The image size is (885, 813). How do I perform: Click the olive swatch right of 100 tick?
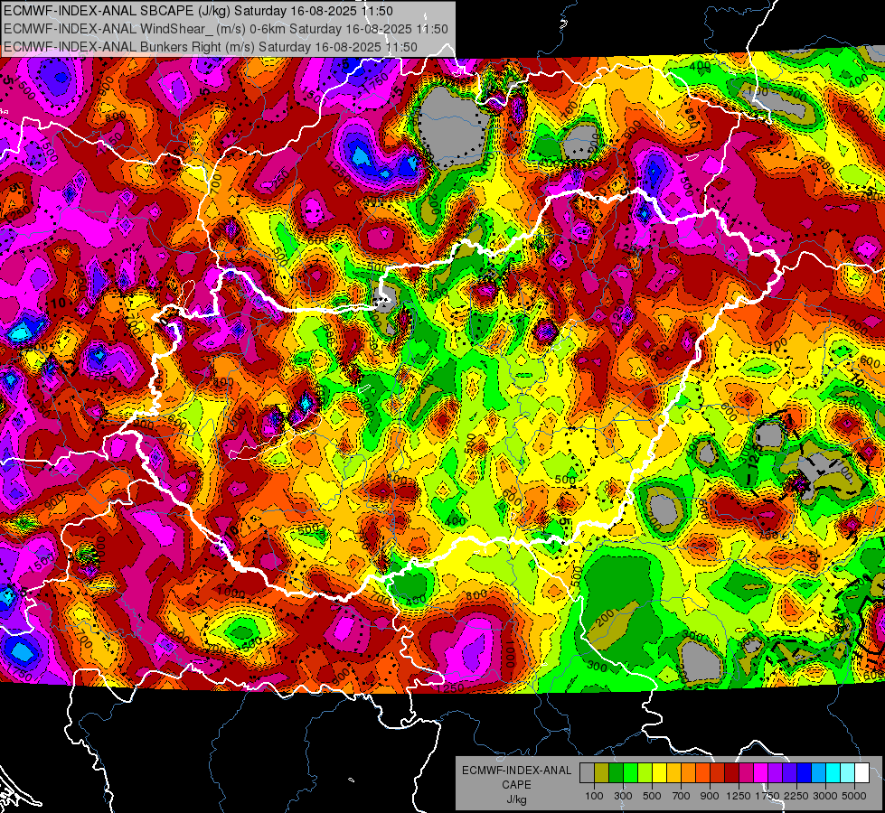point(602,772)
